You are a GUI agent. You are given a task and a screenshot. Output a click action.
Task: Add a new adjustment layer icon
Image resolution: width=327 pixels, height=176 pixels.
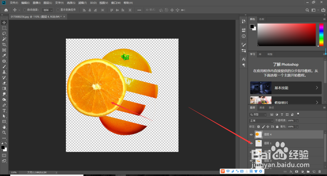(302, 172)
